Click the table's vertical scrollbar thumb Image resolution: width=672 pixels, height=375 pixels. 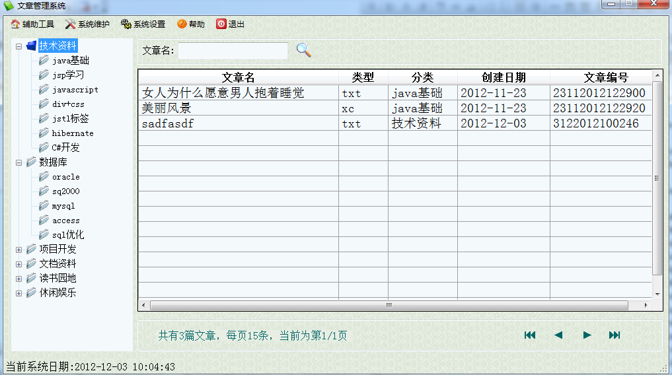coord(657,178)
